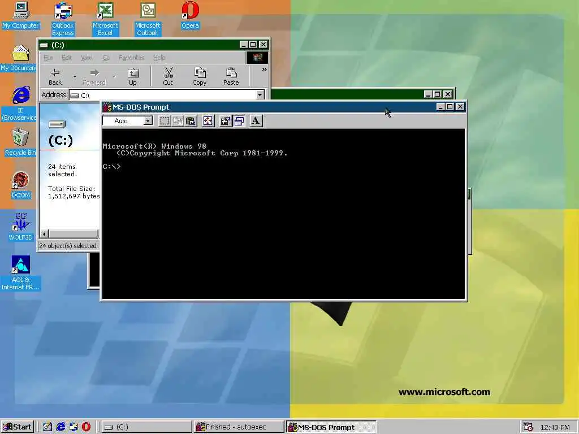The height and width of the screenshot is (434, 579).
Task: Switch to (C:) taskbar button
Action: 146,427
